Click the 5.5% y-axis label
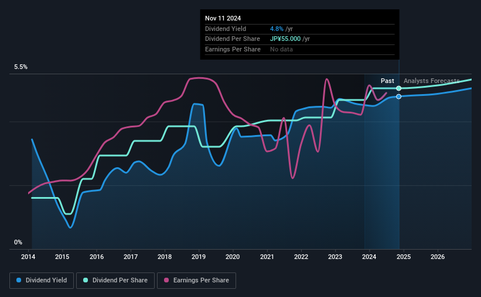This screenshot has height=297, width=481. [21, 67]
